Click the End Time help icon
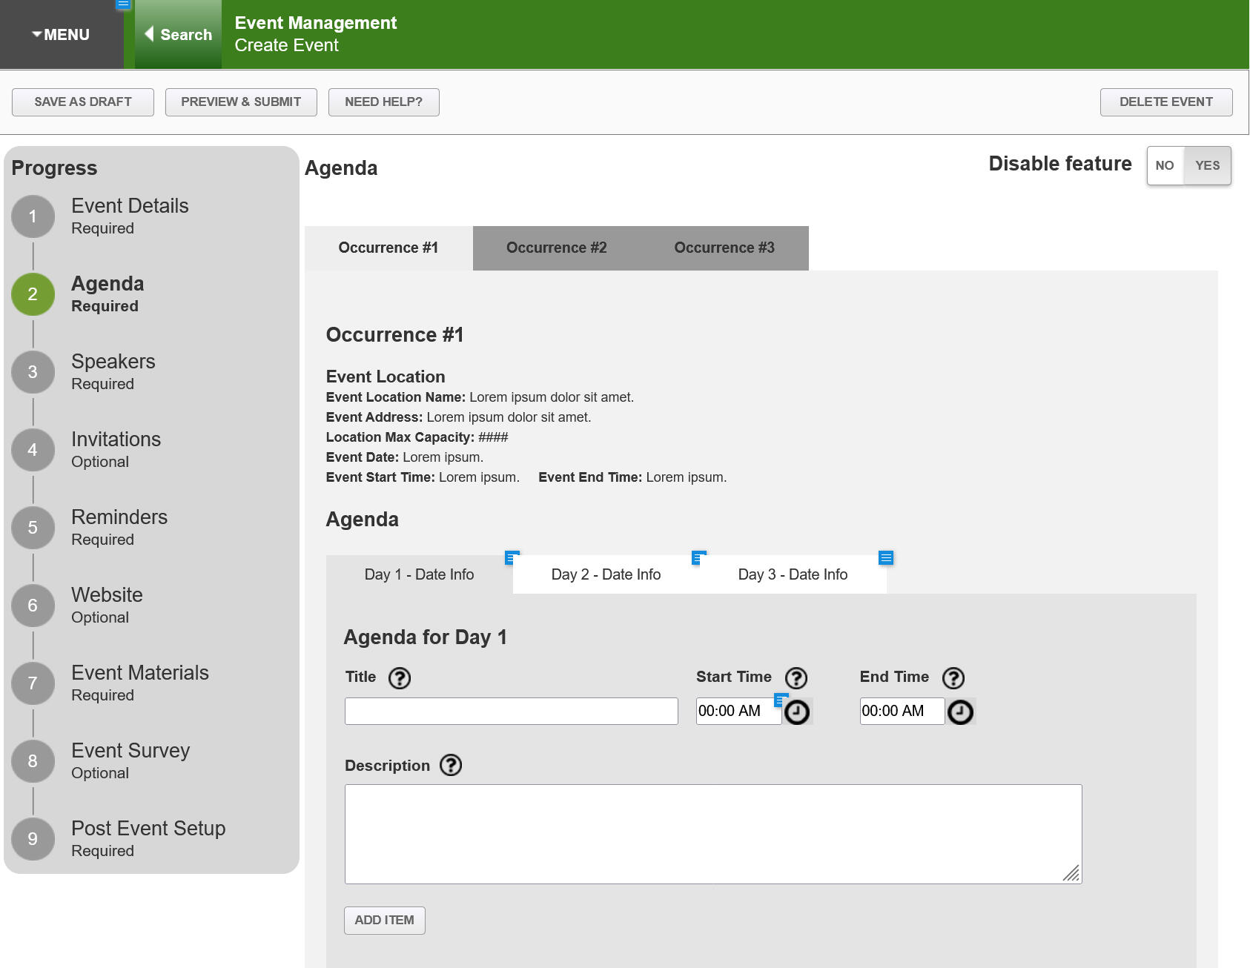Image resolution: width=1250 pixels, height=968 pixels. [x=953, y=678]
